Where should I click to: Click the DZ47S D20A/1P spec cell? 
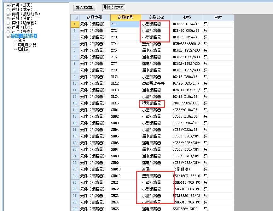[x=187, y=77]
